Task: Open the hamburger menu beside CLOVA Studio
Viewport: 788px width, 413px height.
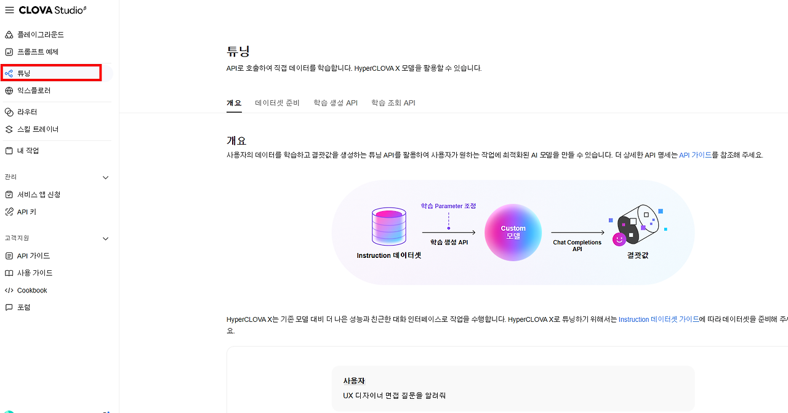Action: point(9,10)
